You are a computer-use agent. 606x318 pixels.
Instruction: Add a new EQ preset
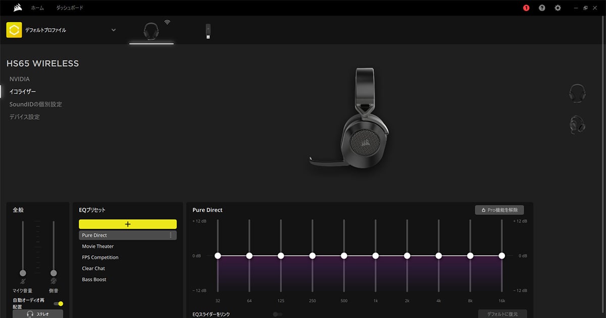click(128, 224)
